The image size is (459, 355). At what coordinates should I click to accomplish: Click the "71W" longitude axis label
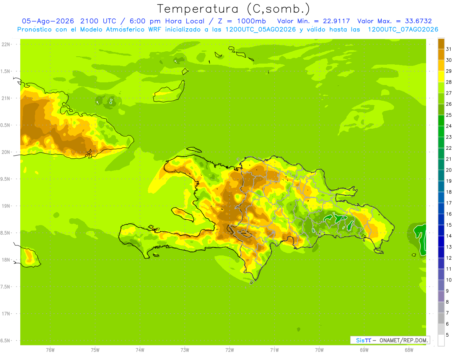[274, 350]
